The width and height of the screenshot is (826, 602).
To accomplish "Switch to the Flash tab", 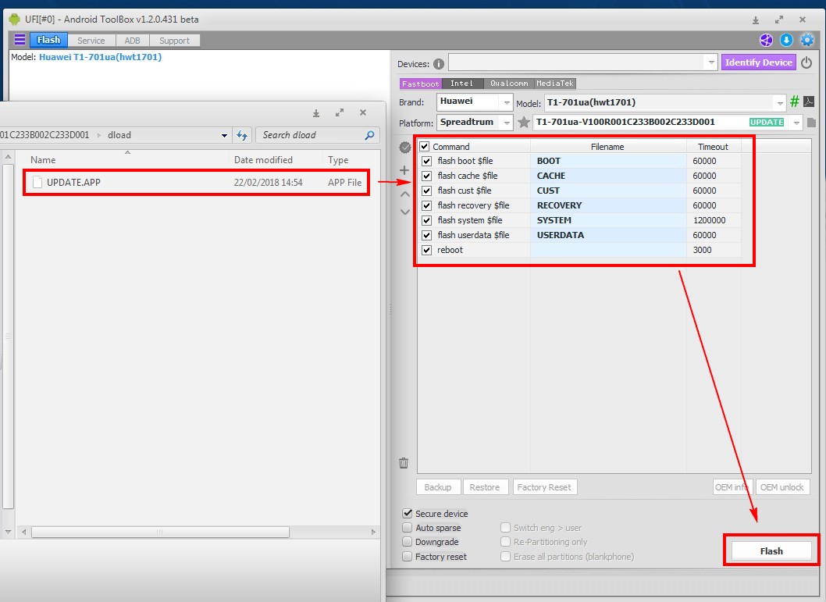I will click(x=48, y=40).
